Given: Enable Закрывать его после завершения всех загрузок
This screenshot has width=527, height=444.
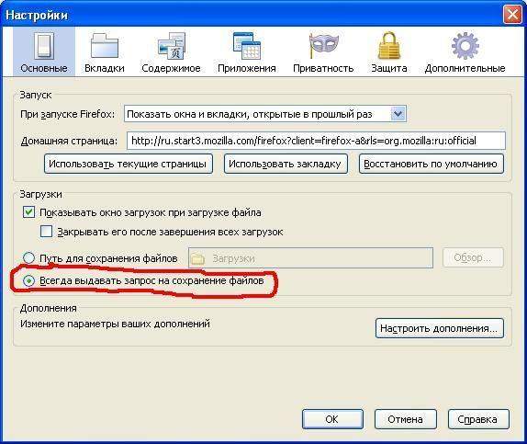Looking at the screenshot, I should point(46,232).
